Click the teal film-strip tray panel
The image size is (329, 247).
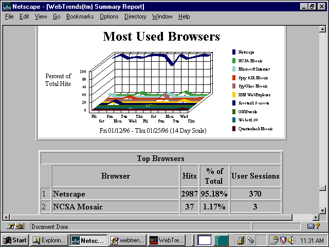tap(222, 240)
